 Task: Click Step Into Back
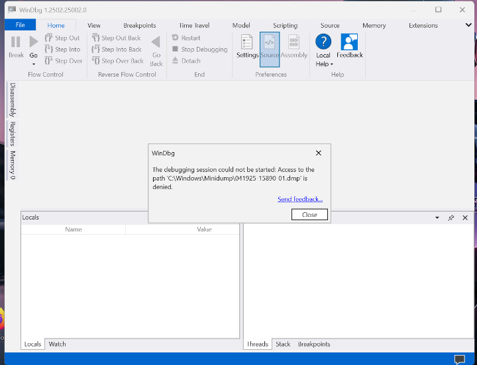(117, 49)
